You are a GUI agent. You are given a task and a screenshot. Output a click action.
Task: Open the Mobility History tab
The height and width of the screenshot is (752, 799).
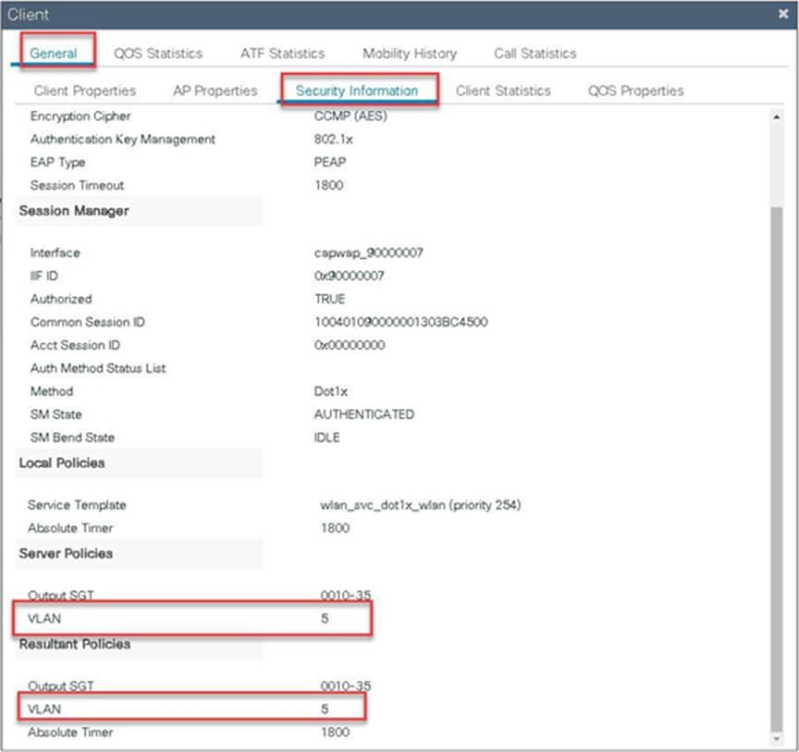click(409, 53)
